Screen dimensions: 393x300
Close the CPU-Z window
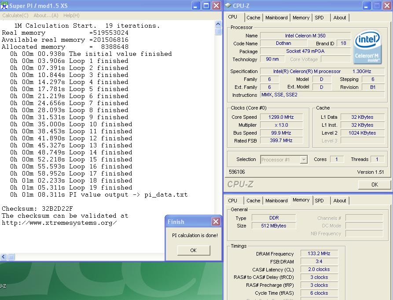[387, 6]
